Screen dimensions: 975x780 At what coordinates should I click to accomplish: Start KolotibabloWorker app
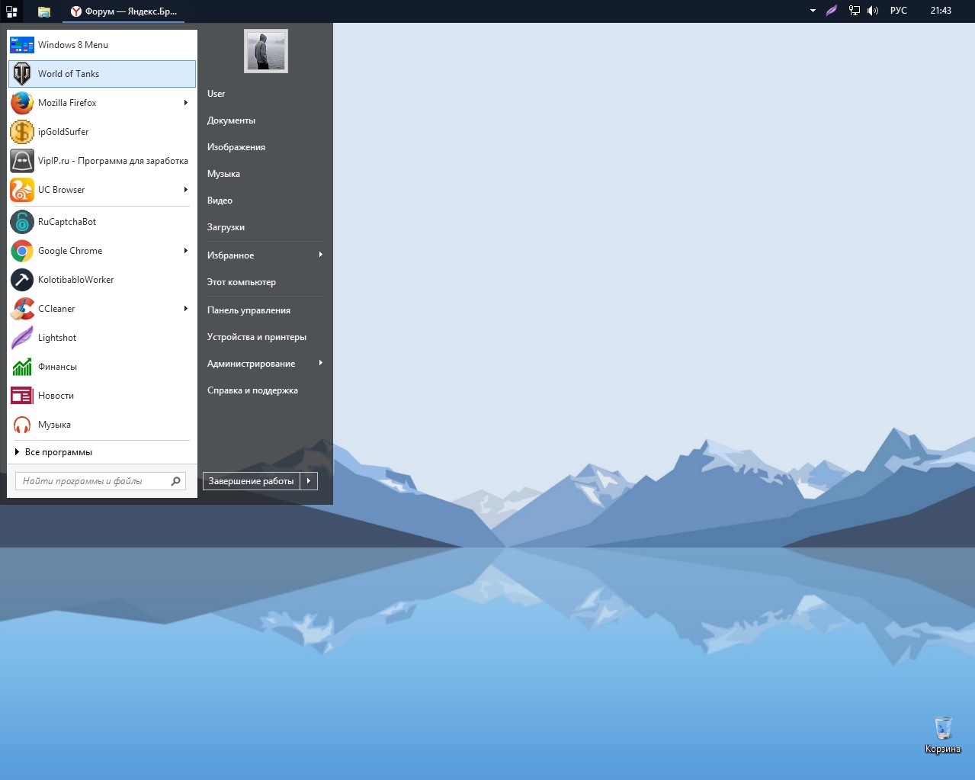tap(75, 280)
